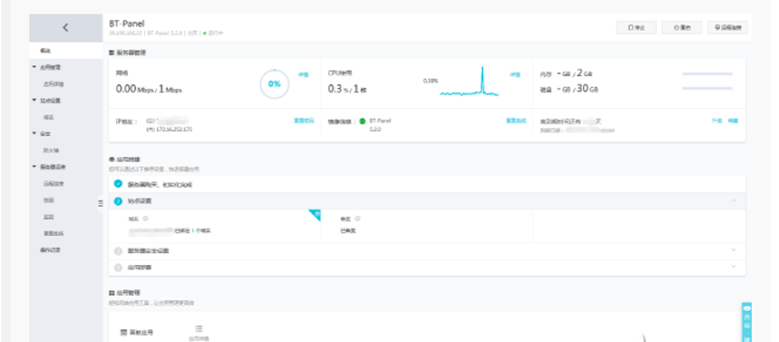Expand the 应用部署 step chevron
The image size is (779, 342).
point(734,267)
